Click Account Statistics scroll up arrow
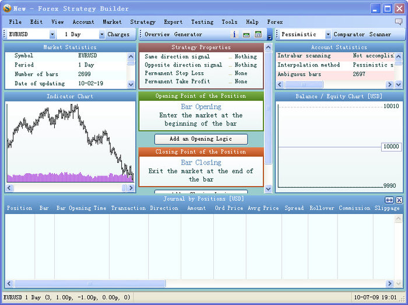Screen dimensions: 408x305 tap(398, 56)
